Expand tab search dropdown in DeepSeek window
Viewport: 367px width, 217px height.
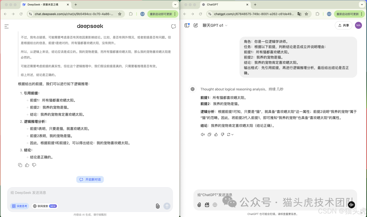[175, 4]
